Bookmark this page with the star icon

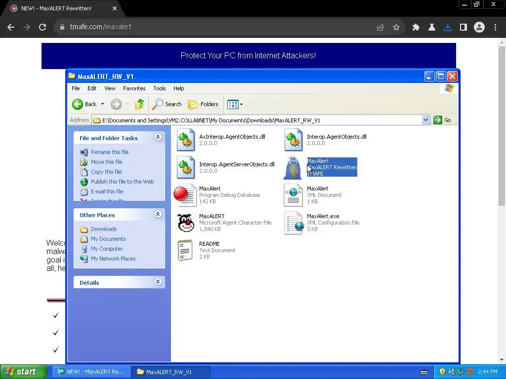click(396, 28)
